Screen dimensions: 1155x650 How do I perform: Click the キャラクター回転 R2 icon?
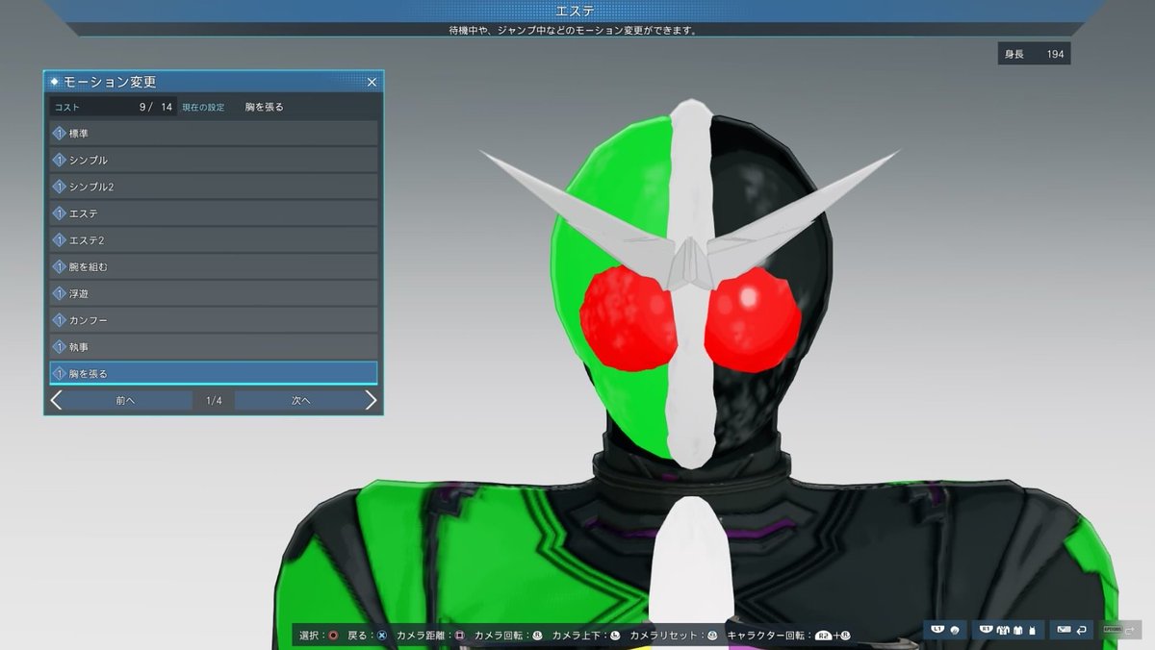823,636
